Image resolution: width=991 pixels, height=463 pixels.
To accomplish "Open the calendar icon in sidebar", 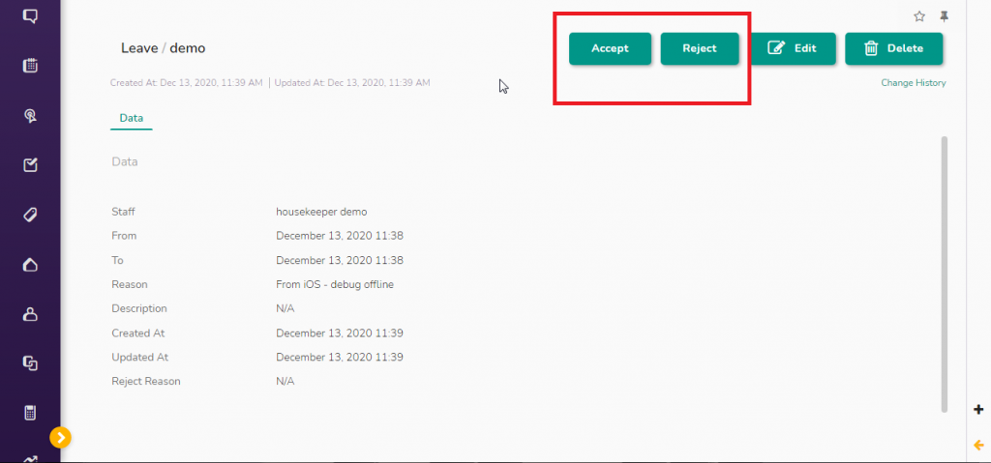I will tap(30, 66).
